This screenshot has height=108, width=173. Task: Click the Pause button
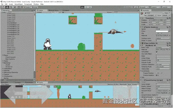click(x=86, y=7)
